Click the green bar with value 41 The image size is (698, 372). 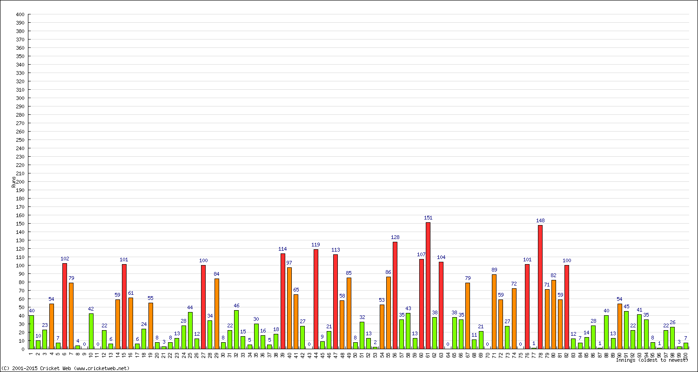(x=639, y=332)
